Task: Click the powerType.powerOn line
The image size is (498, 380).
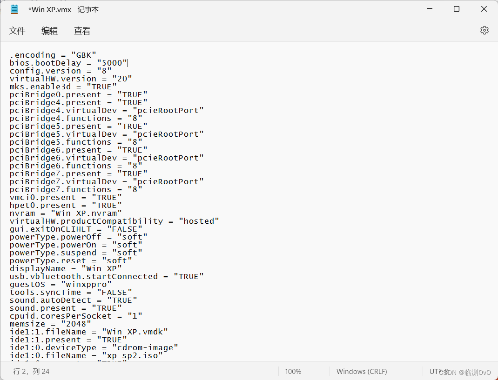Action: coord(76,245)
